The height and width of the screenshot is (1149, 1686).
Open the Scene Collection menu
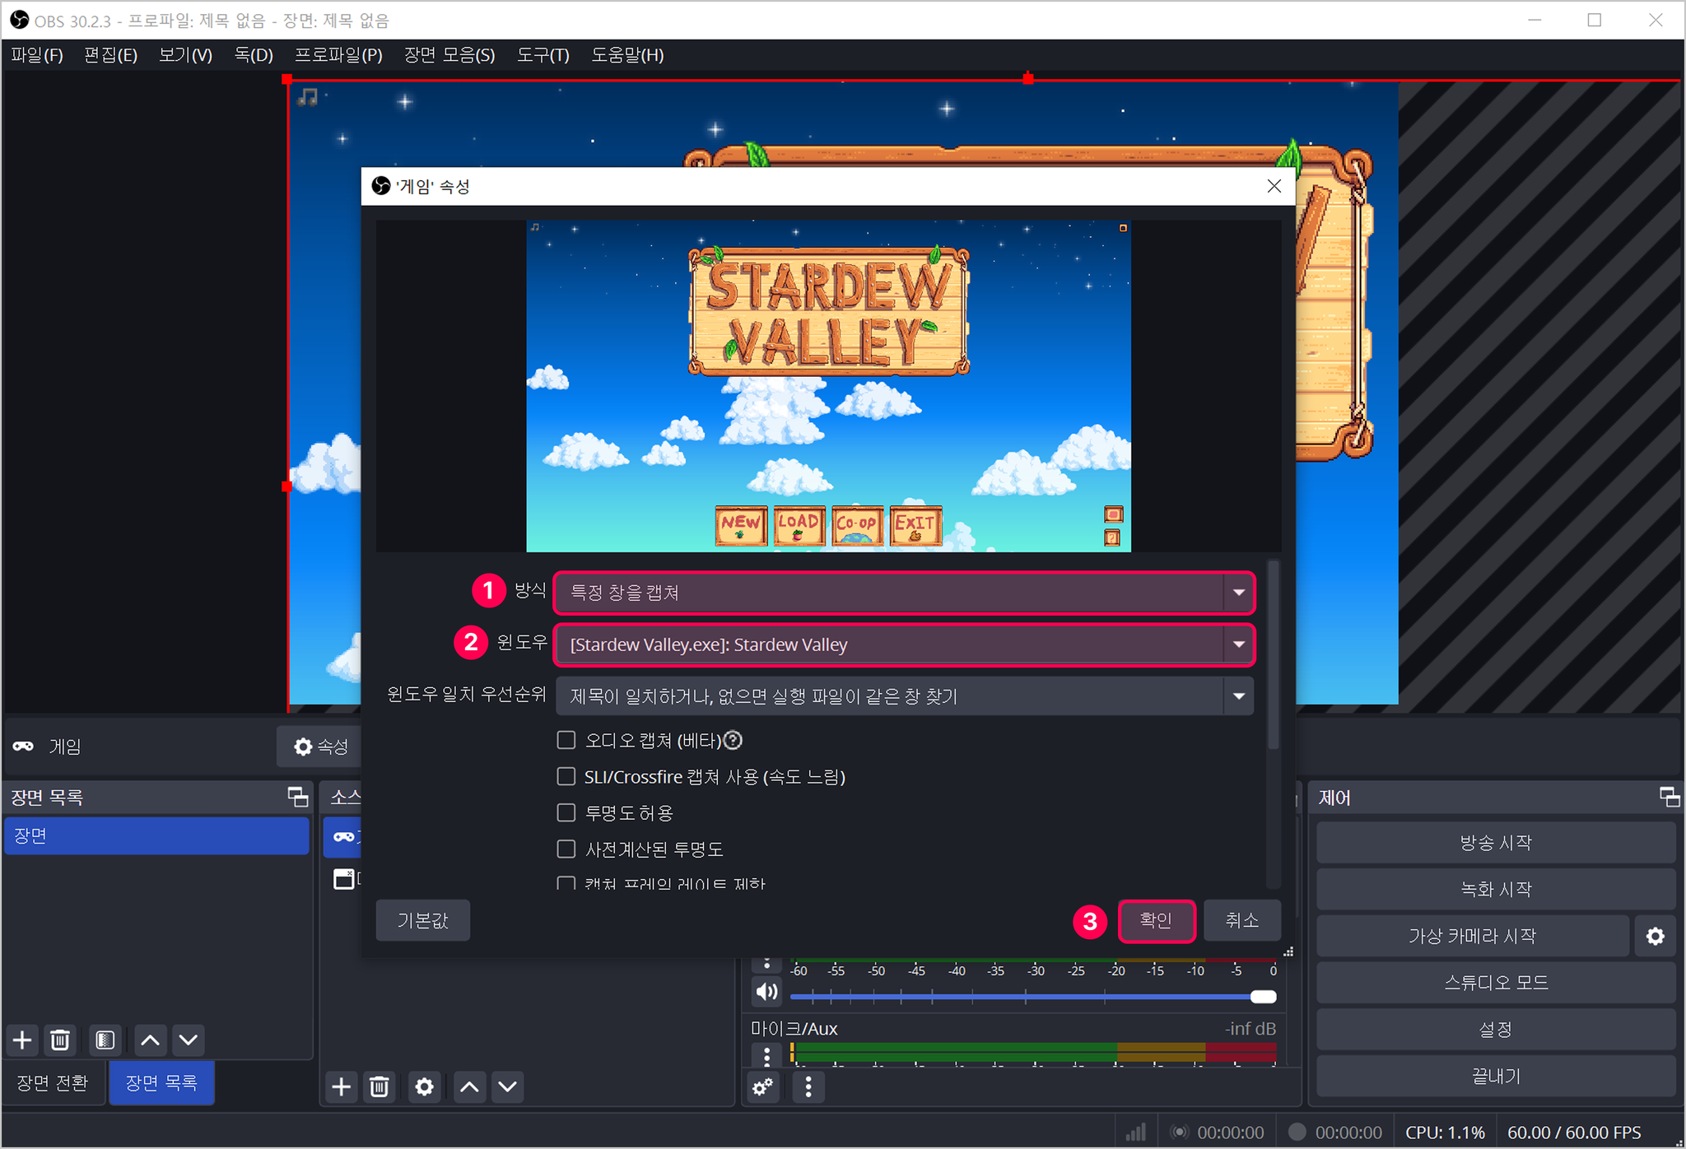tap(449, 55)
